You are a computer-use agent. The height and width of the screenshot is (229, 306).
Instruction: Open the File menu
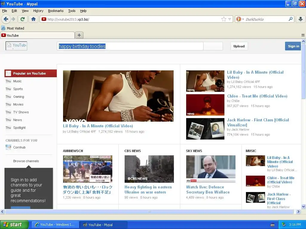pos(4,11)
